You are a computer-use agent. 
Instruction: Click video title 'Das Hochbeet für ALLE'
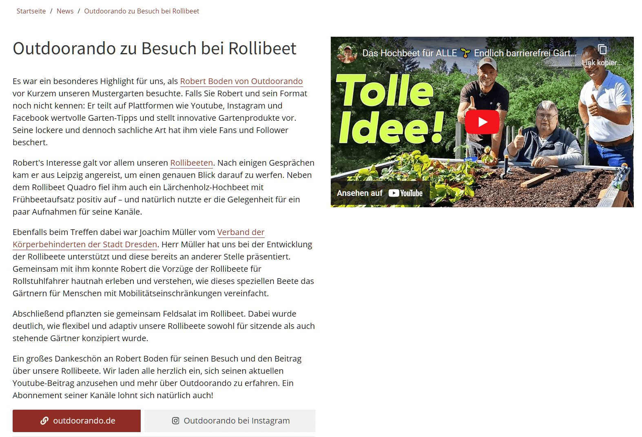pos(410,53)
